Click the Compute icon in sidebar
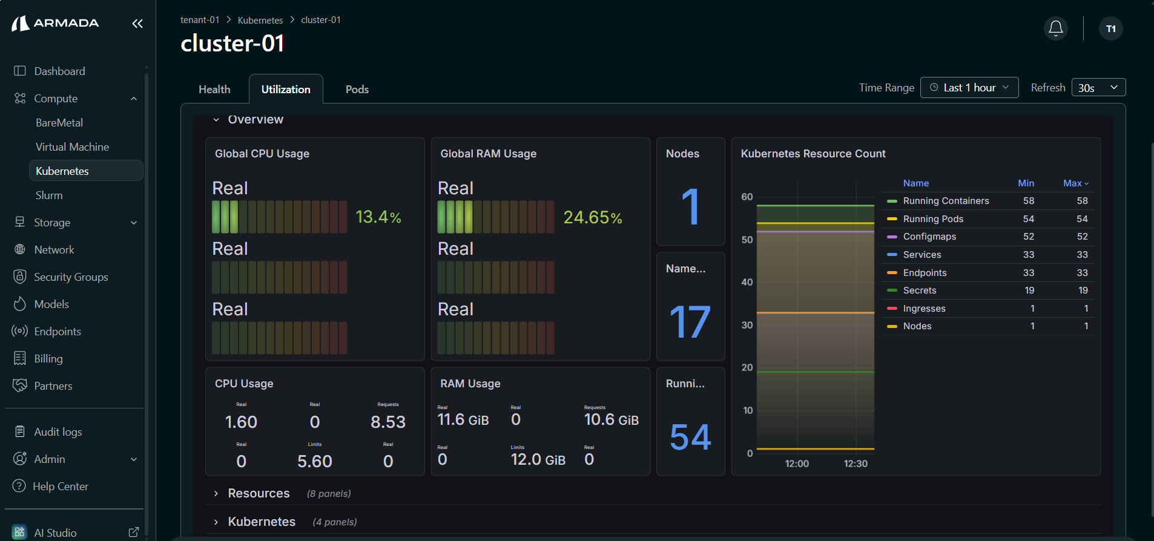This screenshot has height=541, width=1154. (20, 98)
